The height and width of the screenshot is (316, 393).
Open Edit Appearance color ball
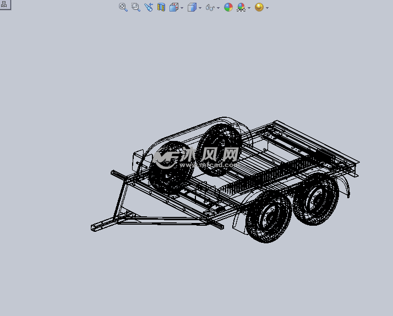[x=228, y=7]
